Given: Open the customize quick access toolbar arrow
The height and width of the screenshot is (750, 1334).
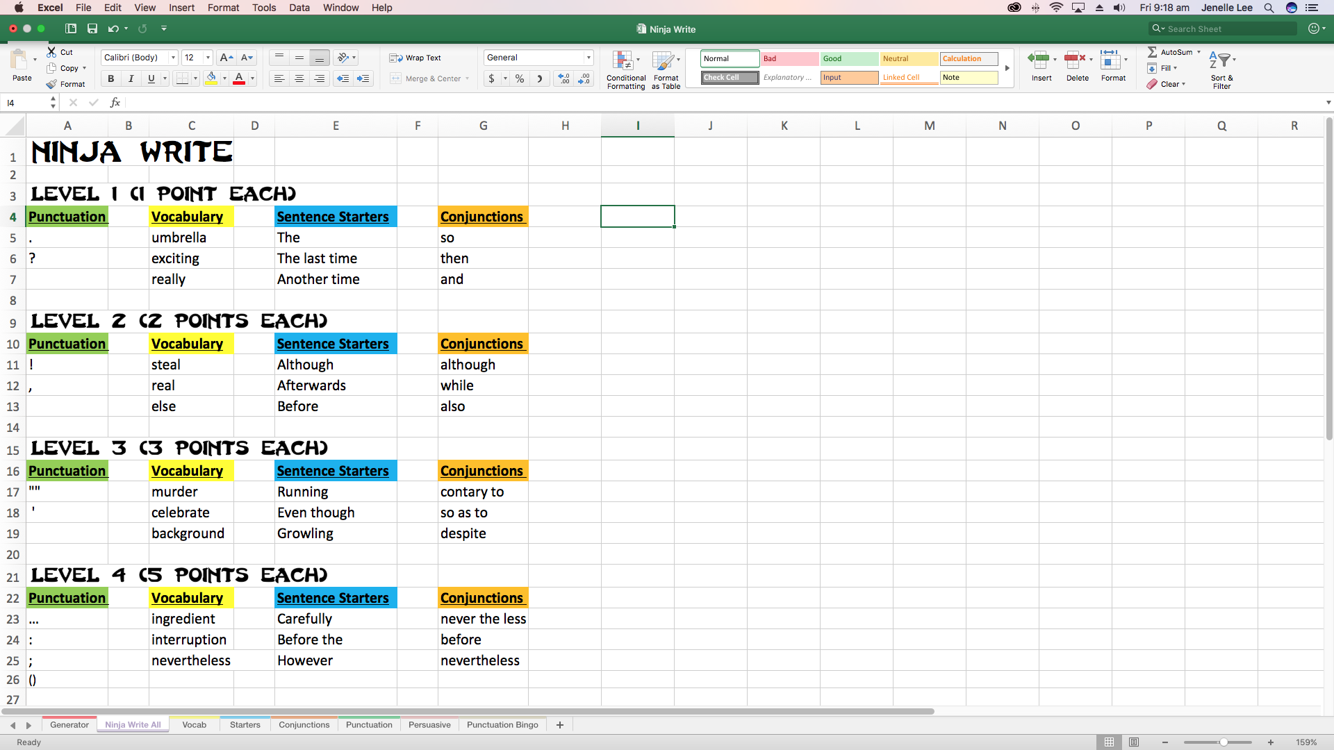Looking at the screenshot, I should pyautogui.click(x=164, y=28).
